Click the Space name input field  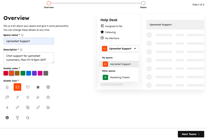click(29, 41)
